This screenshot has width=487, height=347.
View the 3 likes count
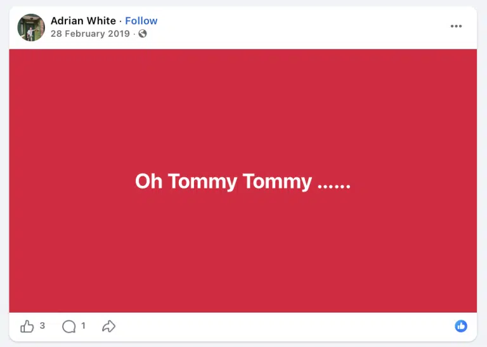click(42, 325)
